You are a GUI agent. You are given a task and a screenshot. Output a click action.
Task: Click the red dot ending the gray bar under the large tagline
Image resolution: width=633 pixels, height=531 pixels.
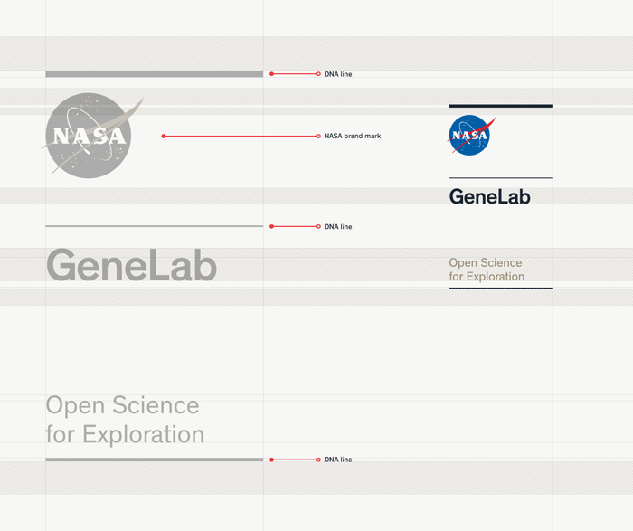tap(271, 460)
